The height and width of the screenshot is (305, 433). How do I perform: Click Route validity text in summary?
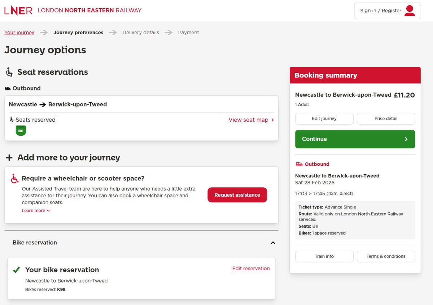tap(351, 216)
